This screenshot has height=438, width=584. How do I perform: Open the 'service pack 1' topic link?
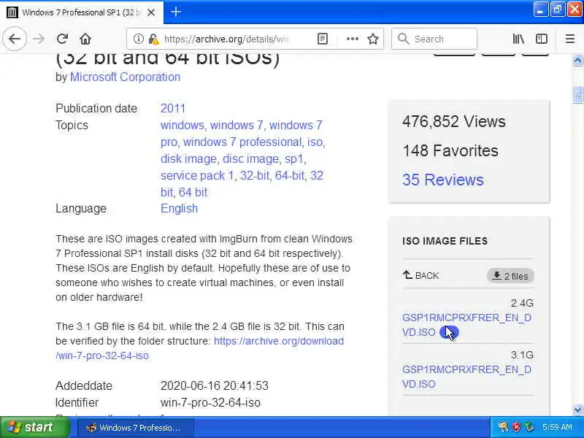tap(197, 176)
